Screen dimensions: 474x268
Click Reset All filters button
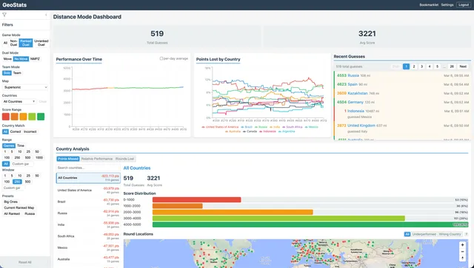[x=25, y=262]
